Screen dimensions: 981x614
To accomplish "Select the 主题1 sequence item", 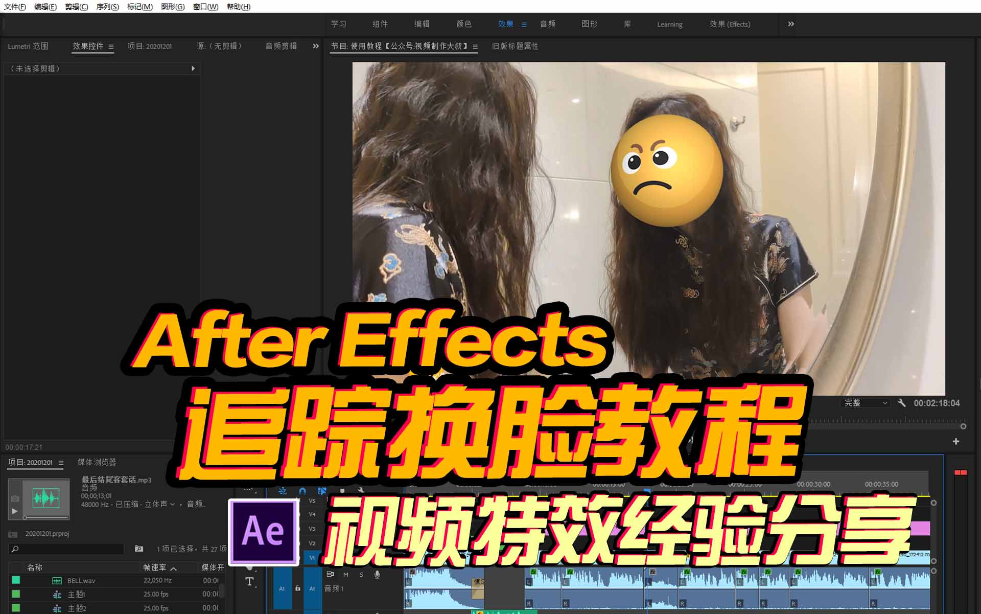I will [77, 595].
